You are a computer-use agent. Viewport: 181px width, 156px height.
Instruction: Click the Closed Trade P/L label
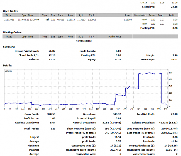click(29, 55)
